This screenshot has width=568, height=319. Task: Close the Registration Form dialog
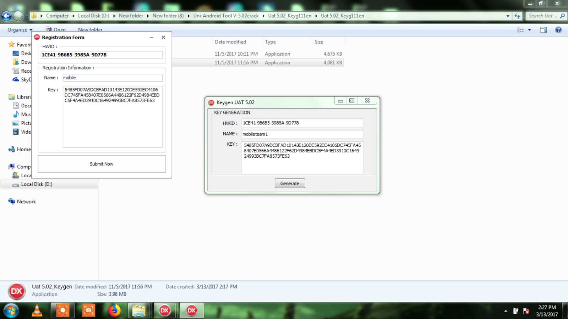tap(163, 37)
